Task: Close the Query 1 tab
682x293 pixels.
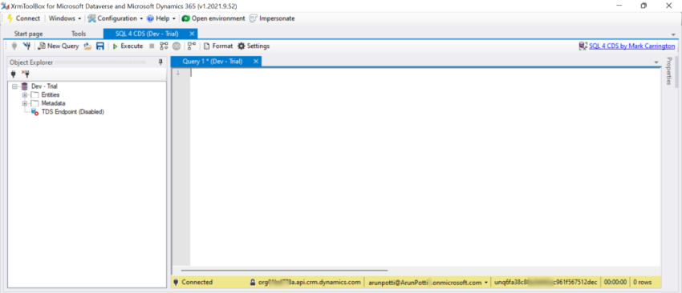Action: [256, 62]
